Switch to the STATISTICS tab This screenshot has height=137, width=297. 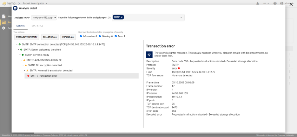click(37, 26)
